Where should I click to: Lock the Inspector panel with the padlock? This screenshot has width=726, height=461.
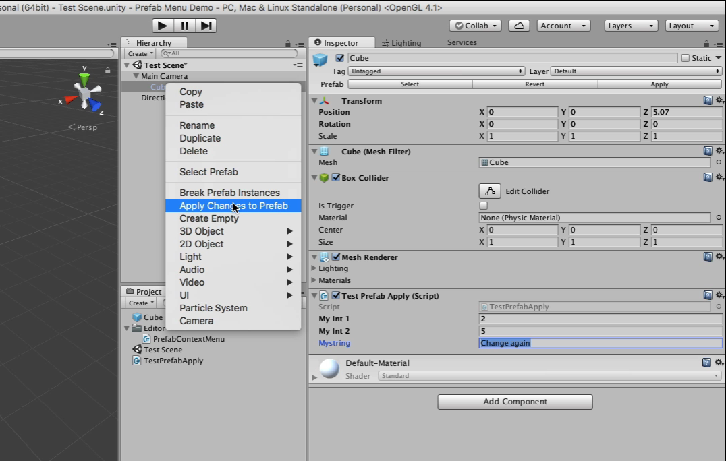coord(706,43)
